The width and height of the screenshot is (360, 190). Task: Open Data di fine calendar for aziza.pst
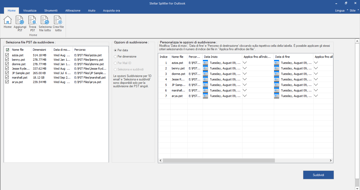tap(276, 63)
